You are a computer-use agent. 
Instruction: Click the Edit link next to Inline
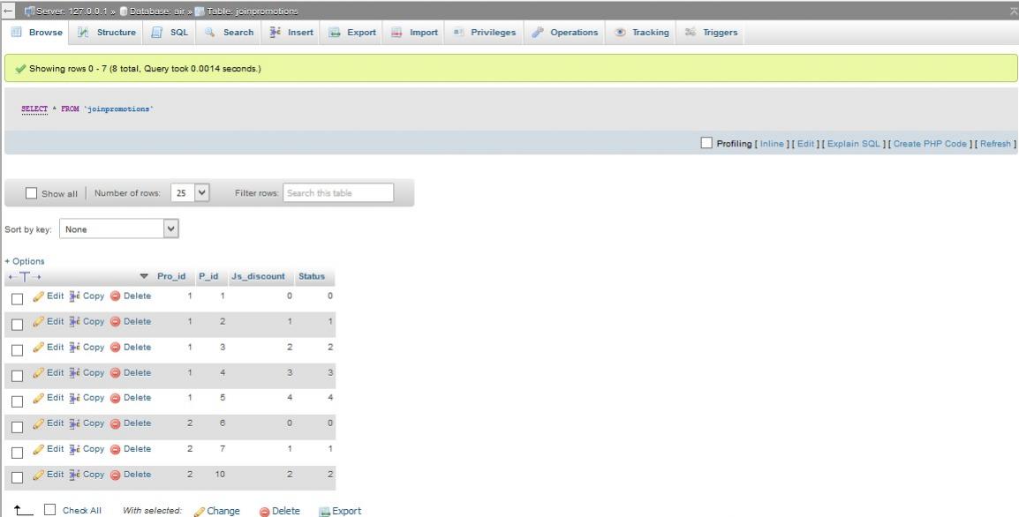[x=806, y=144]
